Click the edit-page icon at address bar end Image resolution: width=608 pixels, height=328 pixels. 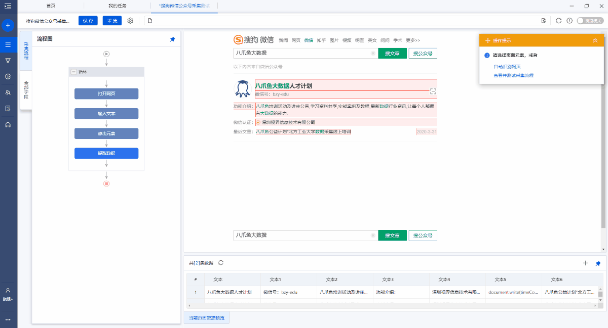pos(543,21)
